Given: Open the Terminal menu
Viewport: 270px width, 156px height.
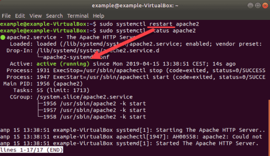Looking at the screenshot, I should pos(78,16).
